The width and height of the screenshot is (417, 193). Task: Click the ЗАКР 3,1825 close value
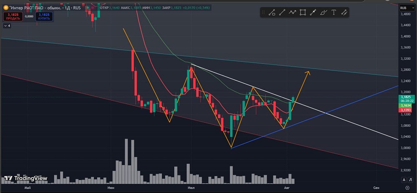(171, 8)
